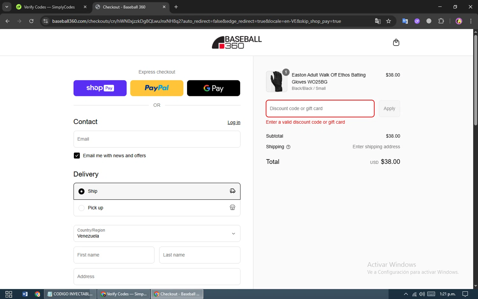Click the network icon in system tray

point(414,294)
